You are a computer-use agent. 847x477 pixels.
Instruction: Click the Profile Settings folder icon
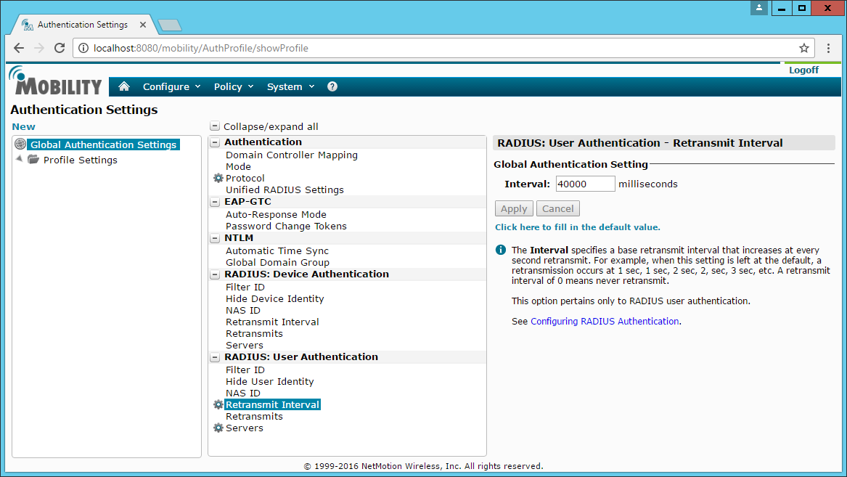point(33,160)
